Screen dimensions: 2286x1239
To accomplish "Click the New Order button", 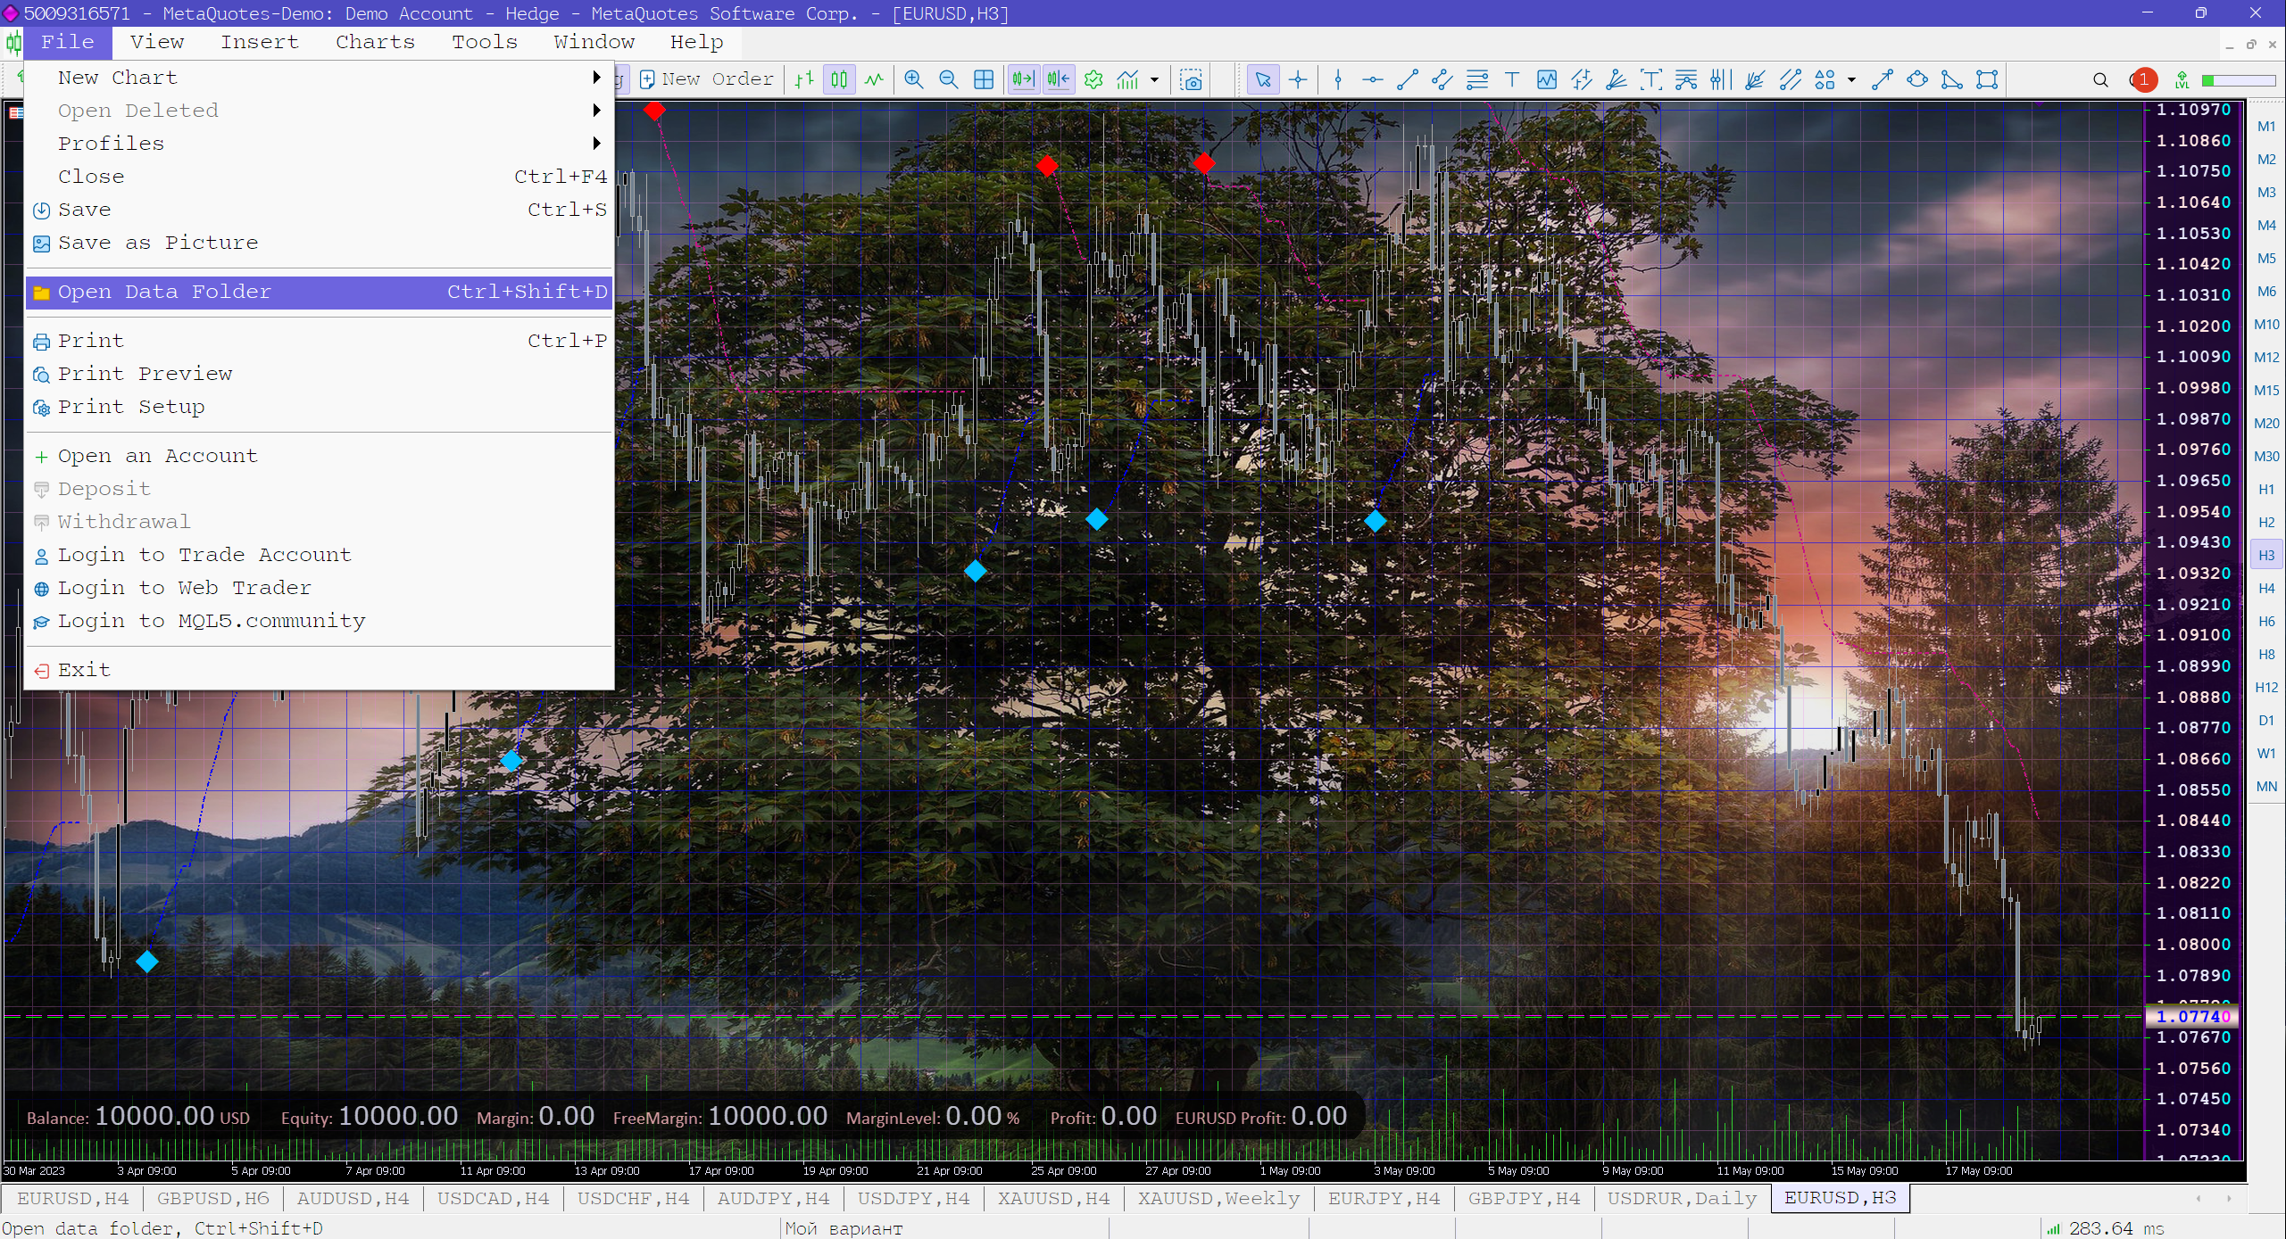I will click(x=707, y=79).
